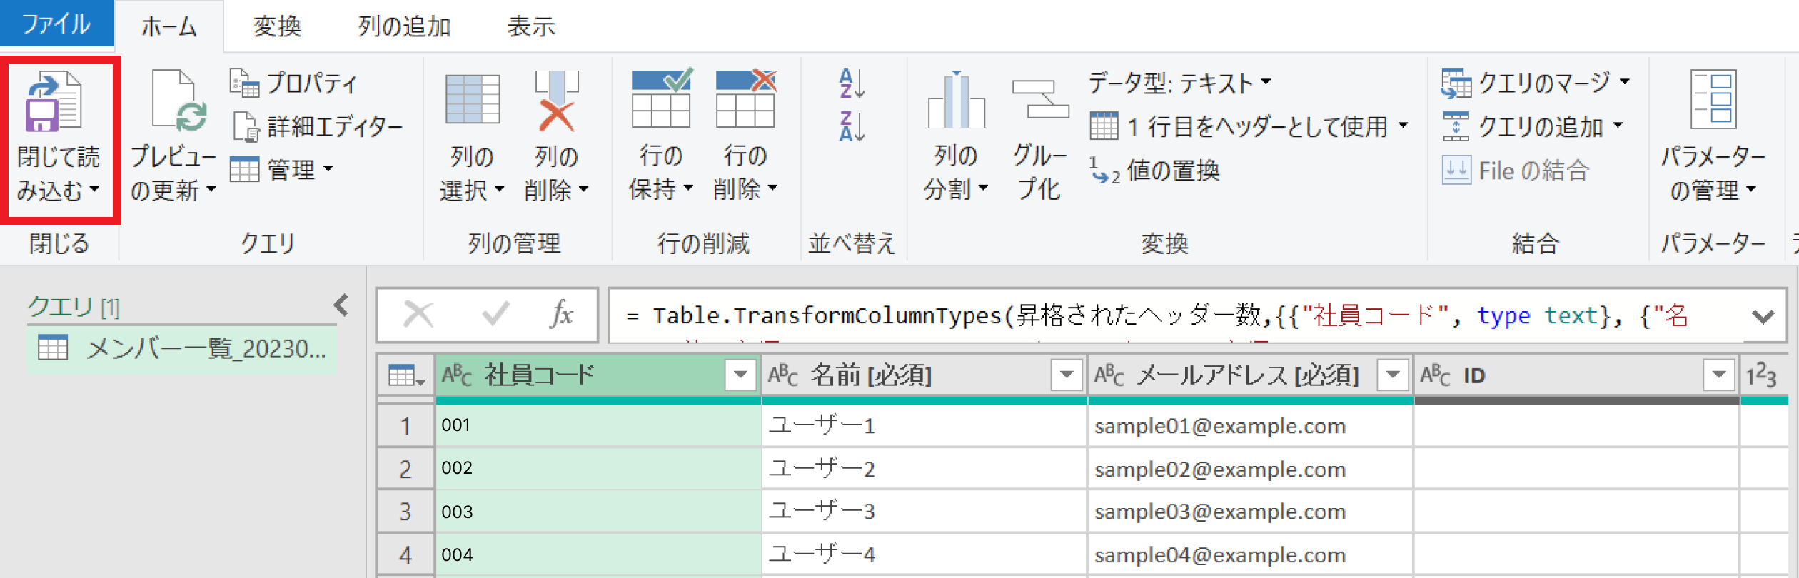
Task: Click the グループ化 (Group By) icon
Action: click(1040, 101)
